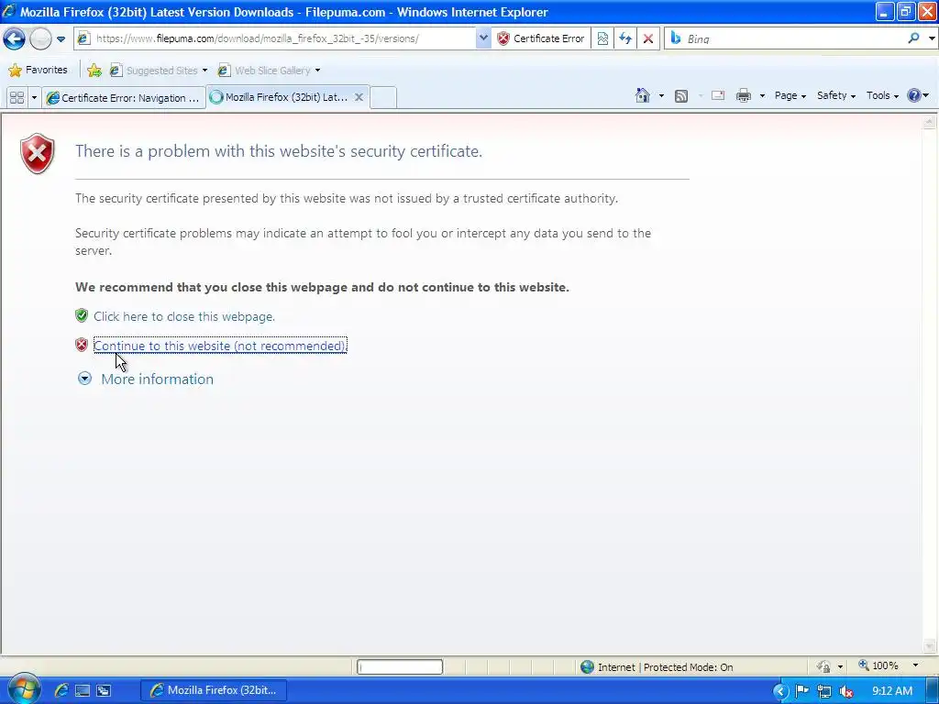Click Show Desktop quick launch icon

click(x=83, y=690)
